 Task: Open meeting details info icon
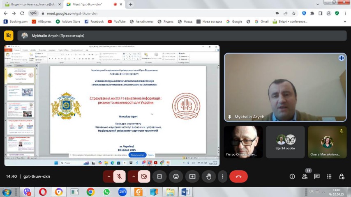(292, 176)
